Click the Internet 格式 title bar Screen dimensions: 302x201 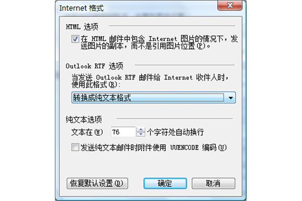(x=135, y=8)
